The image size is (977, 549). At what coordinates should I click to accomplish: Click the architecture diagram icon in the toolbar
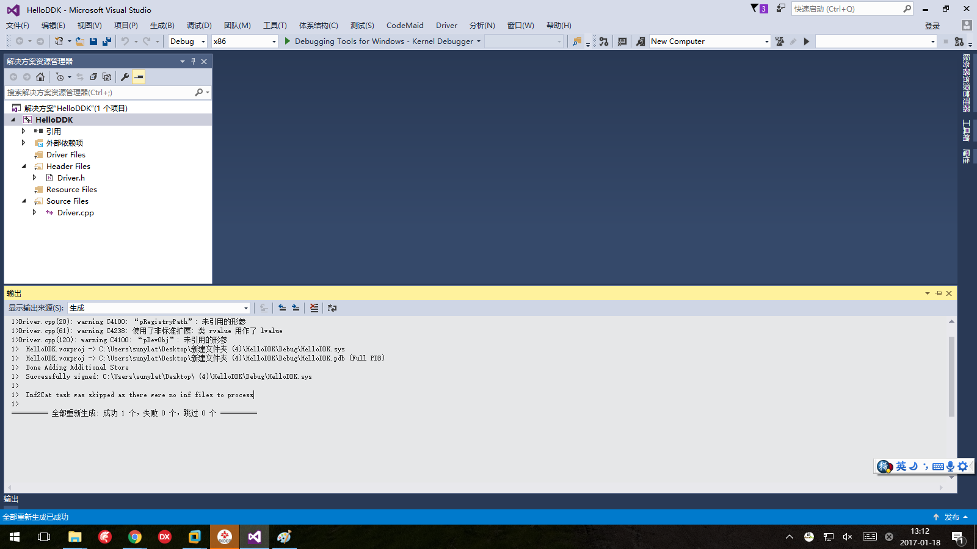point(603,41)
